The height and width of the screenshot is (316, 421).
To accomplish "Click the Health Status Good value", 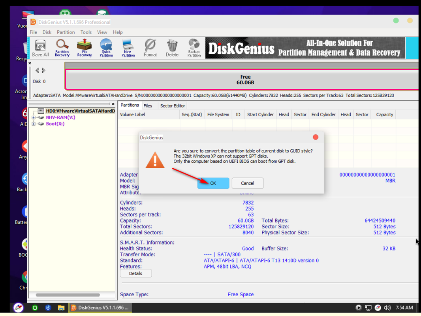I will point(248,248).
